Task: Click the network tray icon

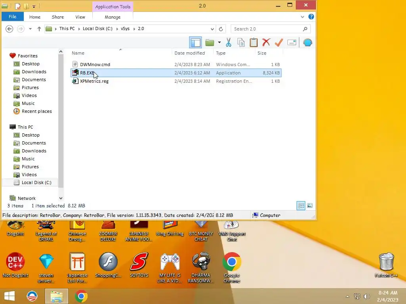Action: [x=357, y=296]
